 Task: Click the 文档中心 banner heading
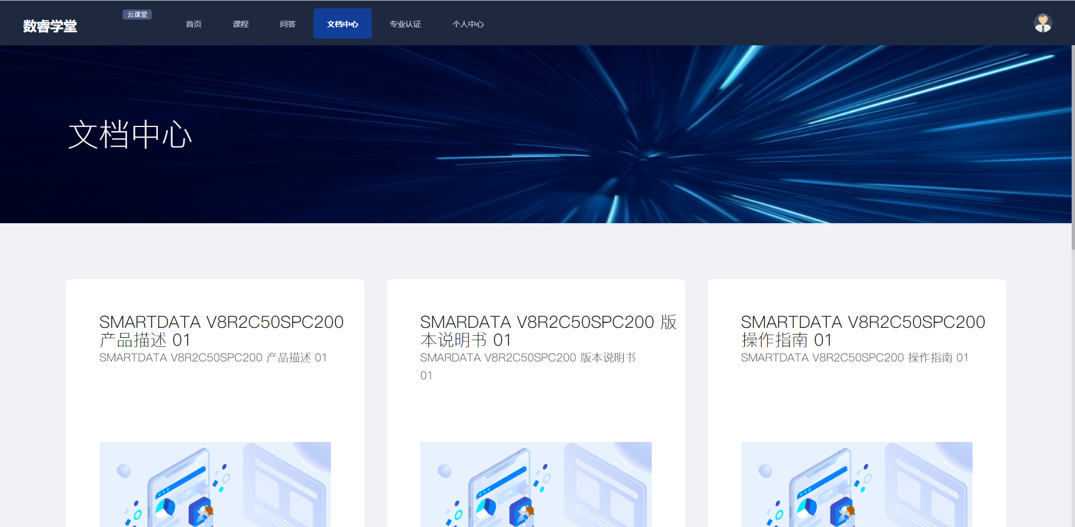coord(130,135)
